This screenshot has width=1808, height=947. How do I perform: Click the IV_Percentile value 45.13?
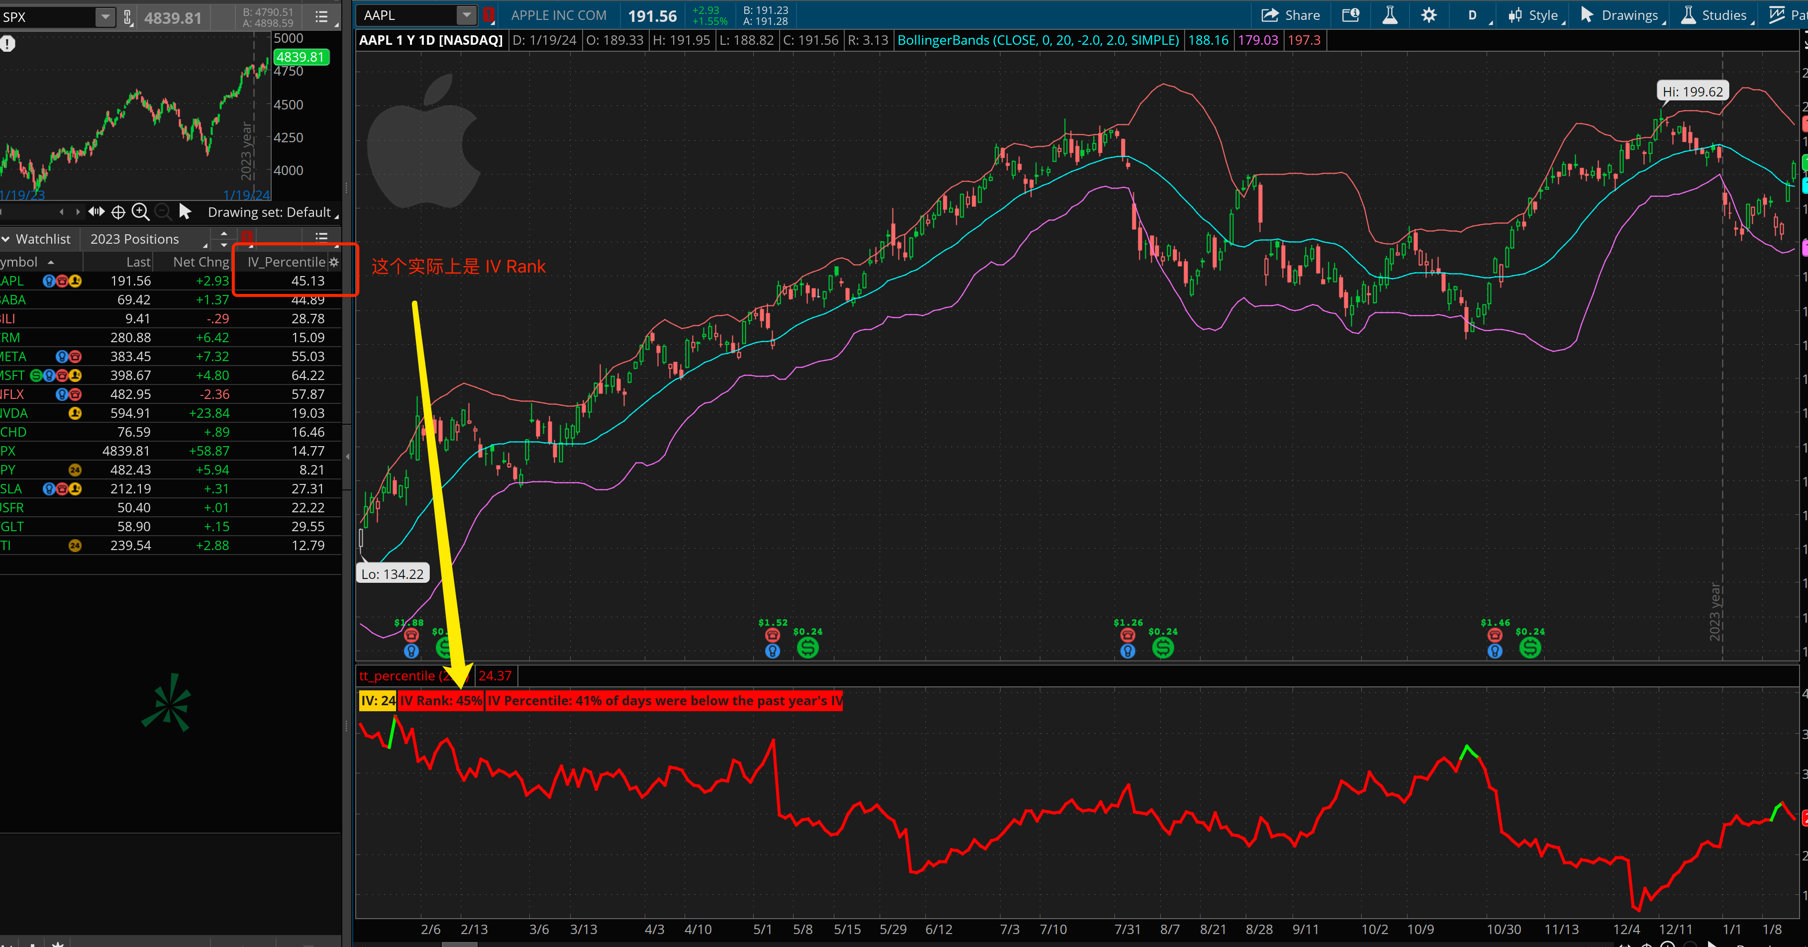click(307, 281)
